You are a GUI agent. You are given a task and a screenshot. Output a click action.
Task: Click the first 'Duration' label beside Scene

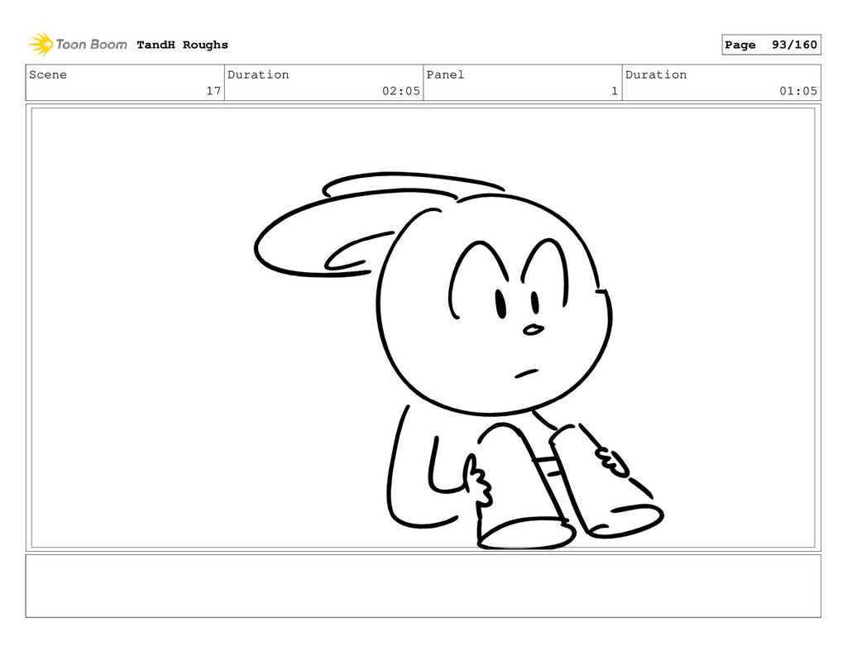click(x=258, y=74)
